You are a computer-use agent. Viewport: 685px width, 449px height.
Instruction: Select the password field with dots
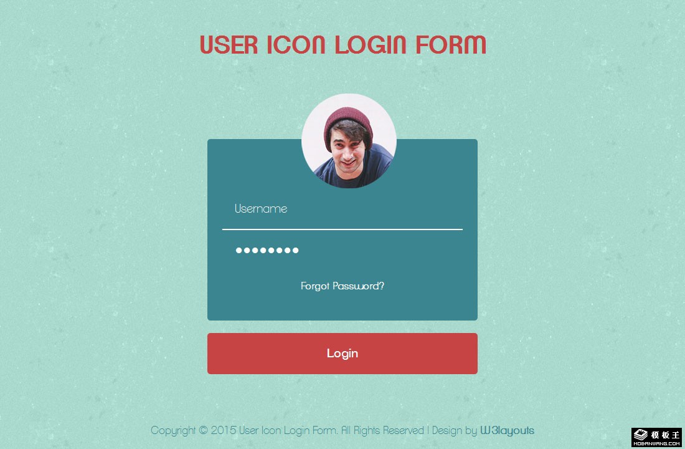(x=342, y=250)
